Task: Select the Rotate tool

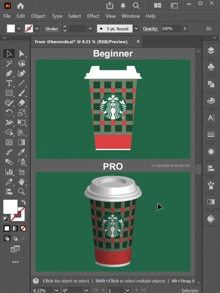Action: (9, 113)
